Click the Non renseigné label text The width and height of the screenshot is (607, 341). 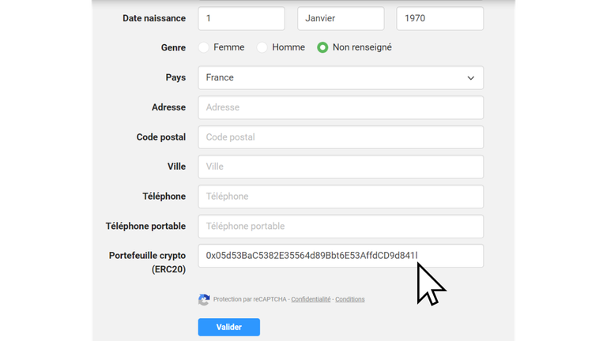pyautogui.click(x=362, y=47)
